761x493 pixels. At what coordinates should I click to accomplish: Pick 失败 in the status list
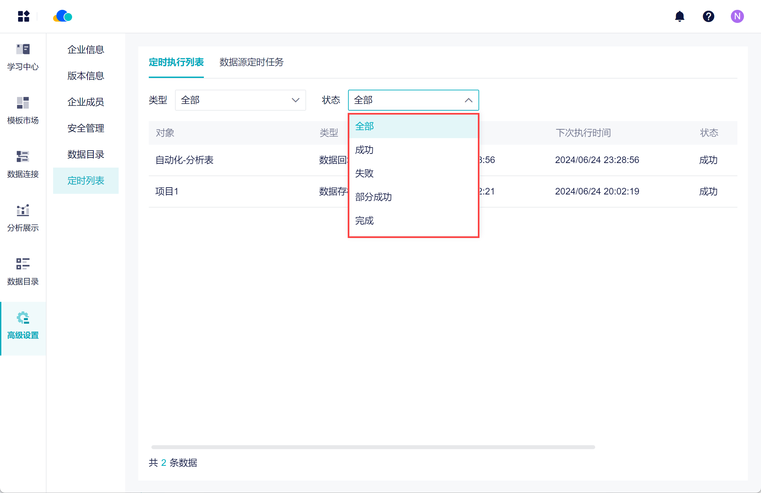point(364,173)
